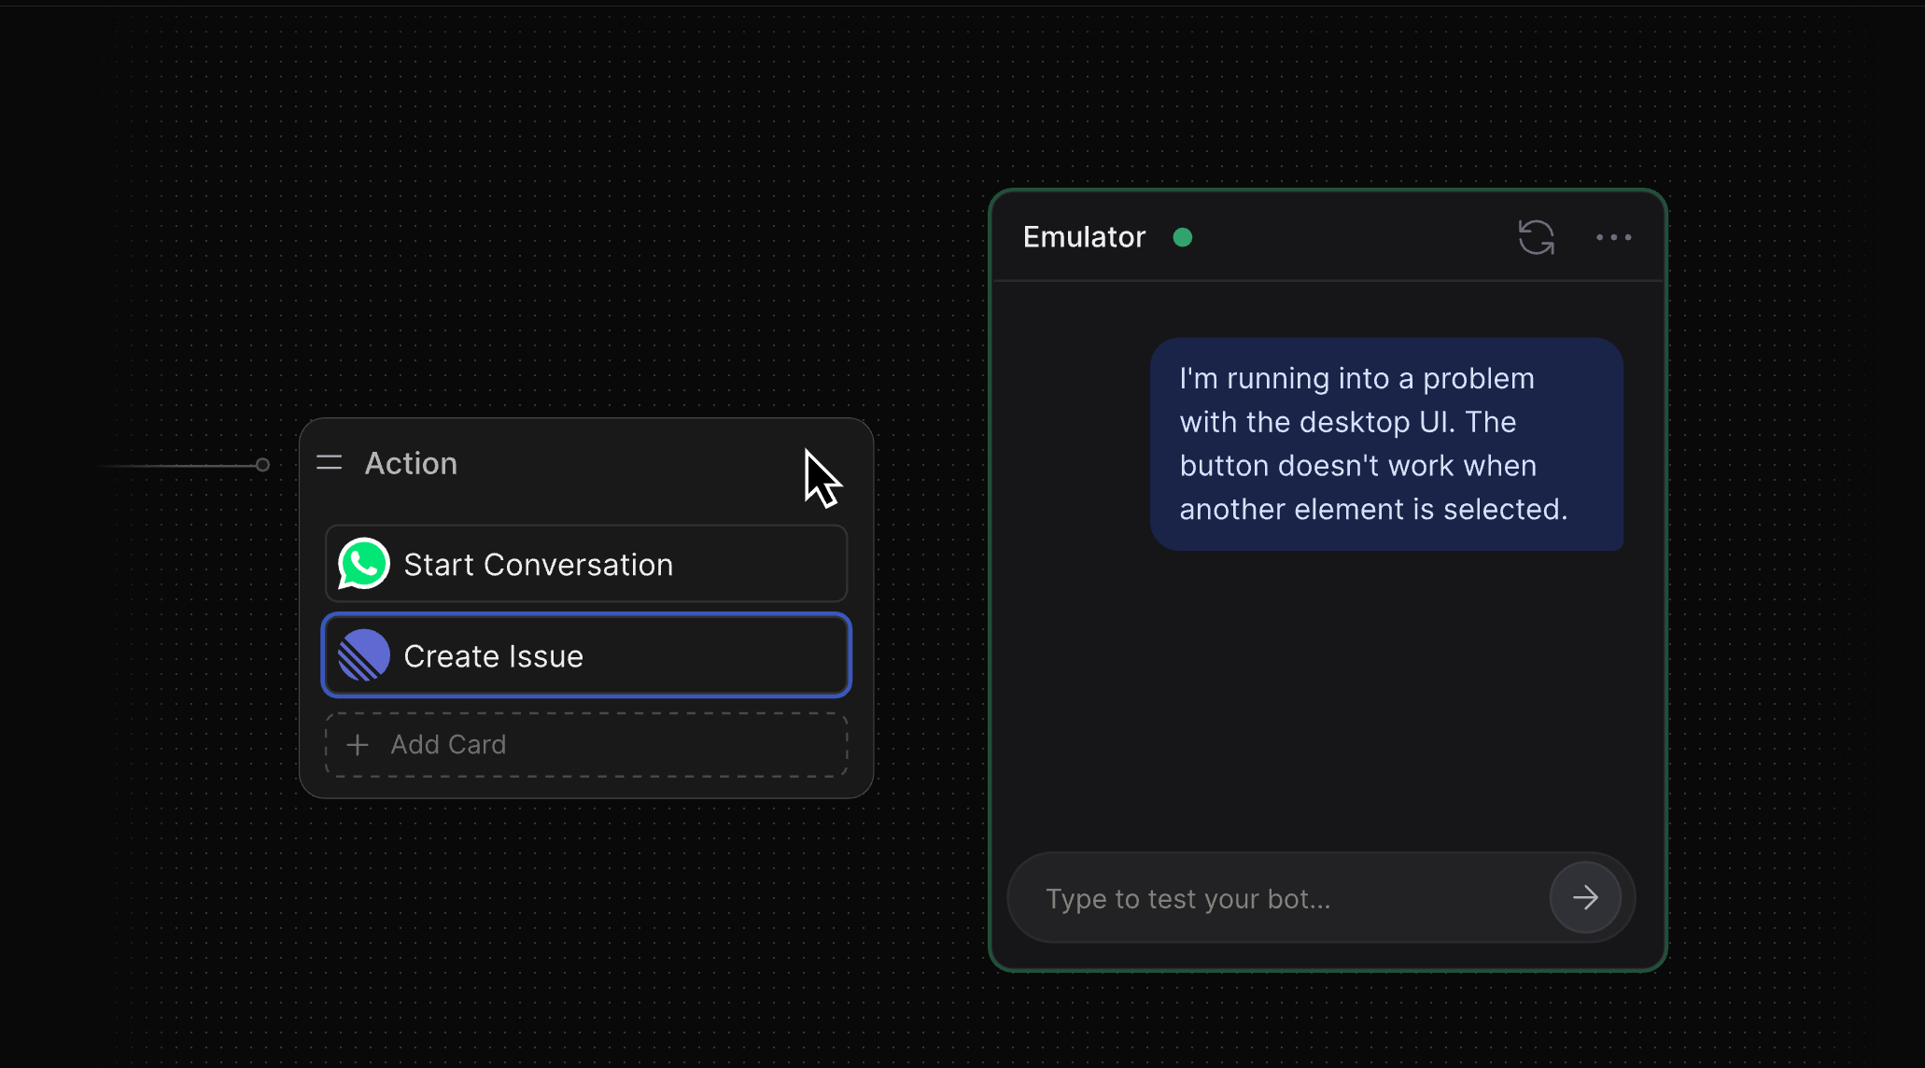Click the WhatsApp icon on Start Conversation

pos(363,564)
